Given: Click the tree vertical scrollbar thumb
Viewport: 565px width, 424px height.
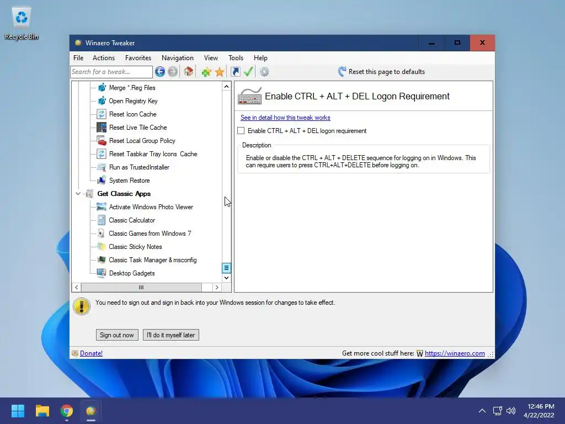Looking at the screenshot, I should click(x=226, y=268).
